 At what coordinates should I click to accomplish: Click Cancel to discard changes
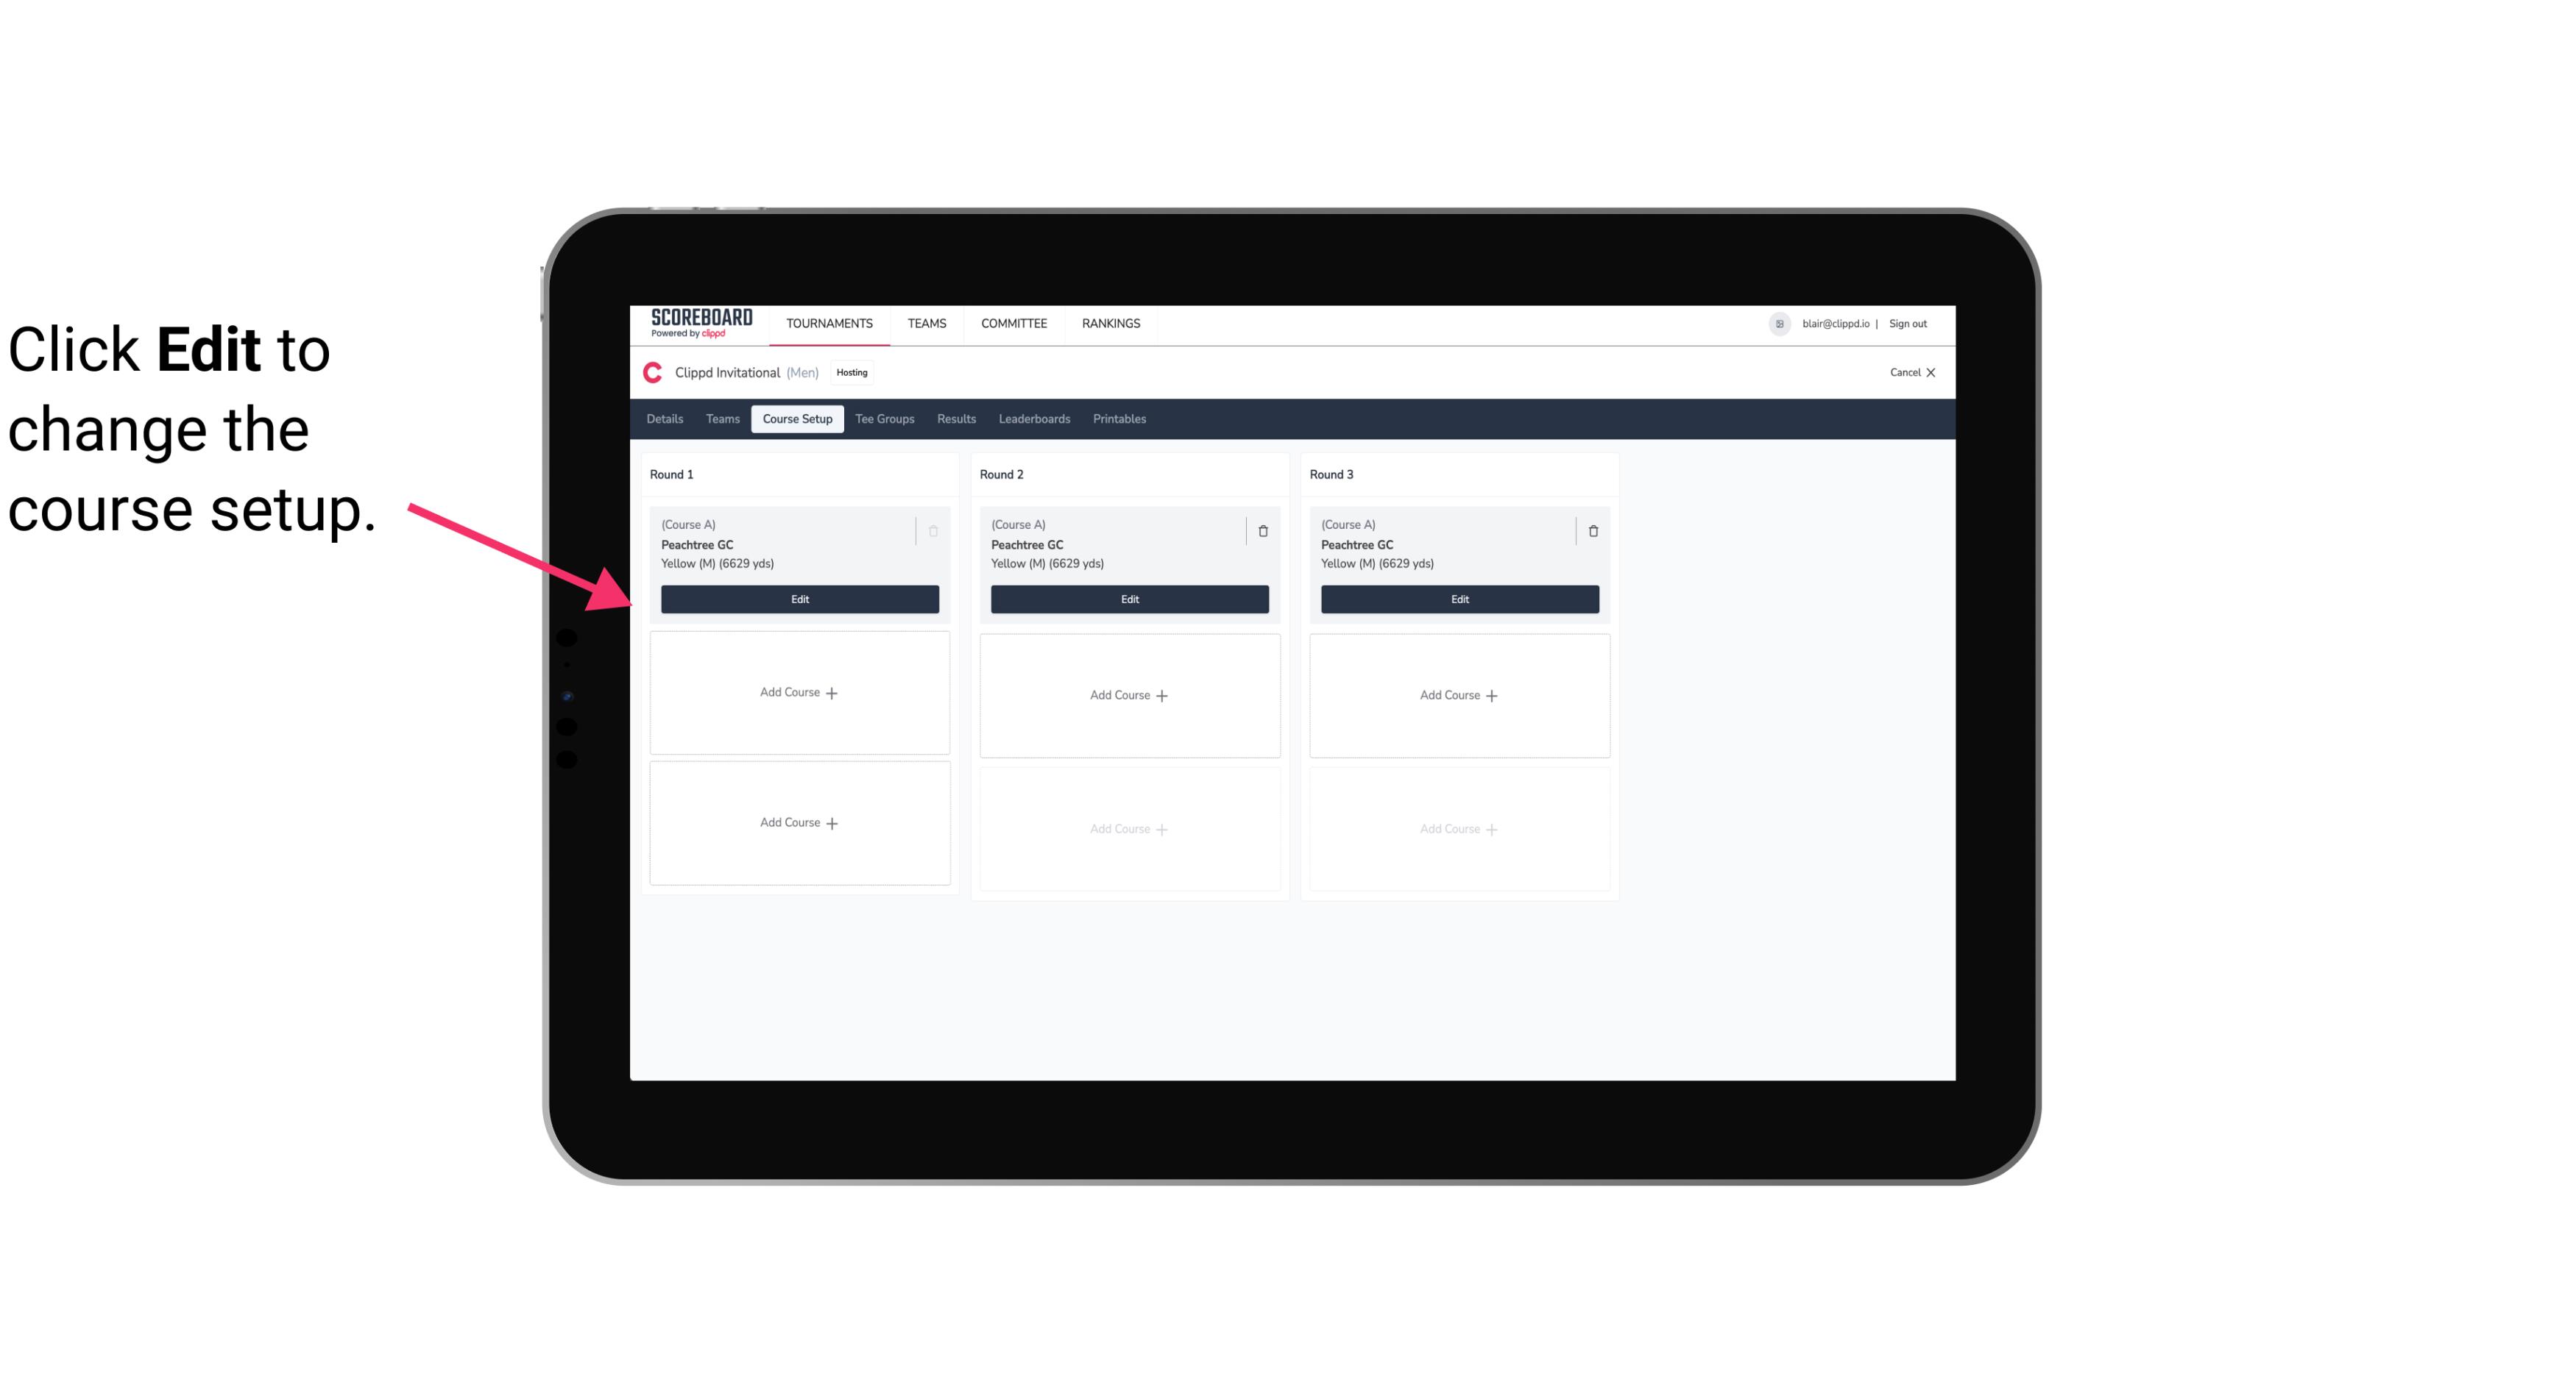click(x=1911, y=372)
